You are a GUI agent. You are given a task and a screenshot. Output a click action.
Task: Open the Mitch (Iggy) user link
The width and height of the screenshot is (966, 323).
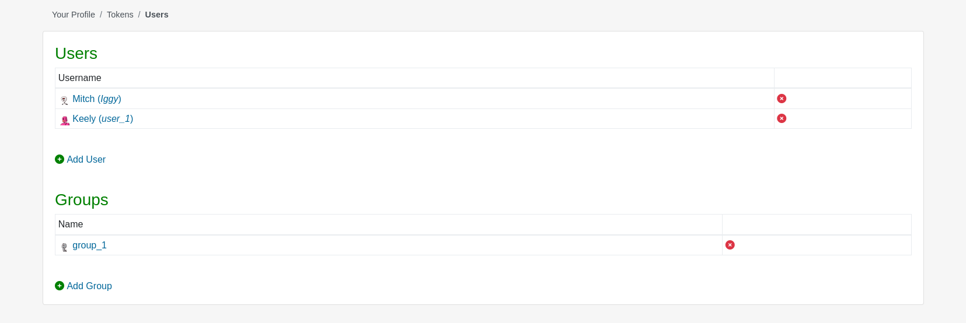97,99
